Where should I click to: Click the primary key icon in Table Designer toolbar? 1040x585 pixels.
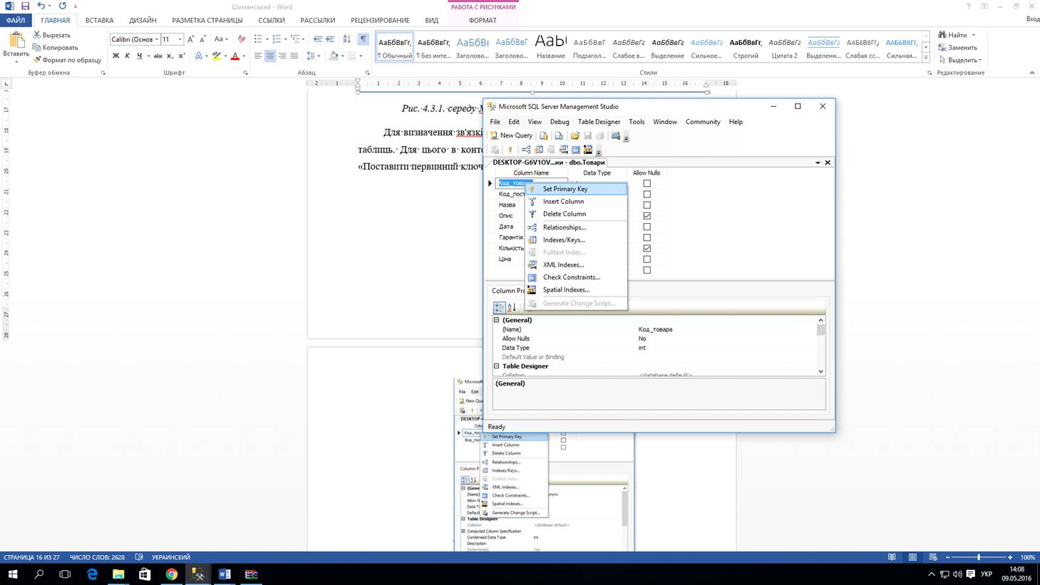(x=510, y=150)
